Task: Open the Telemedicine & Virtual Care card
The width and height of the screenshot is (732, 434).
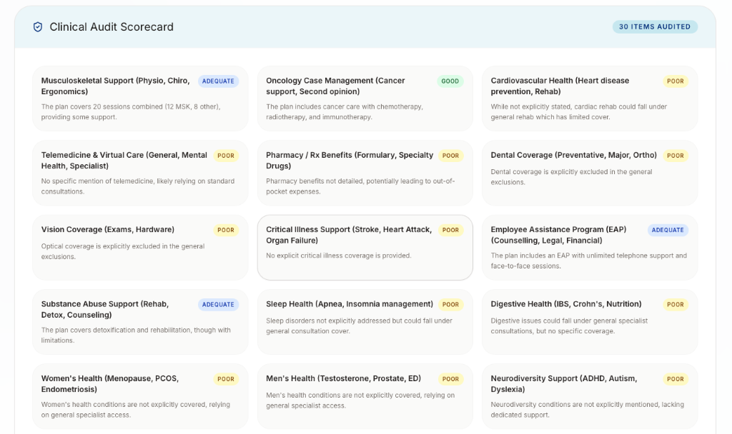Action: (x=140, y=173)
